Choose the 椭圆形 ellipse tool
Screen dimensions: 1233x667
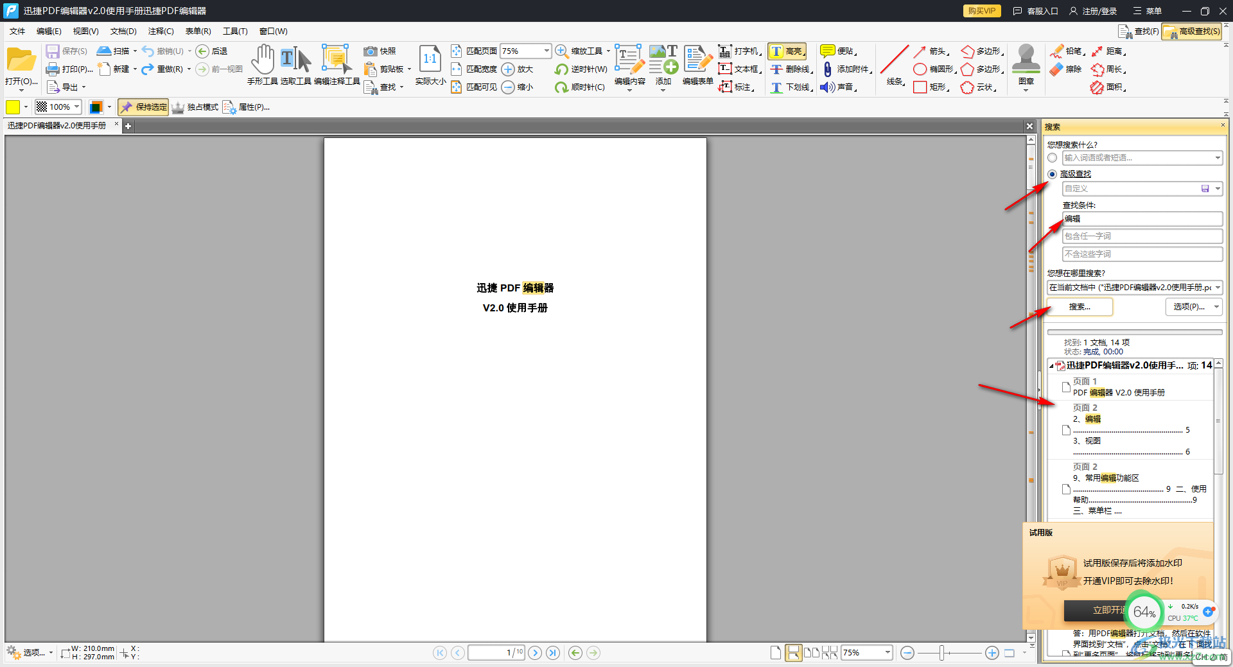[934, 69]
